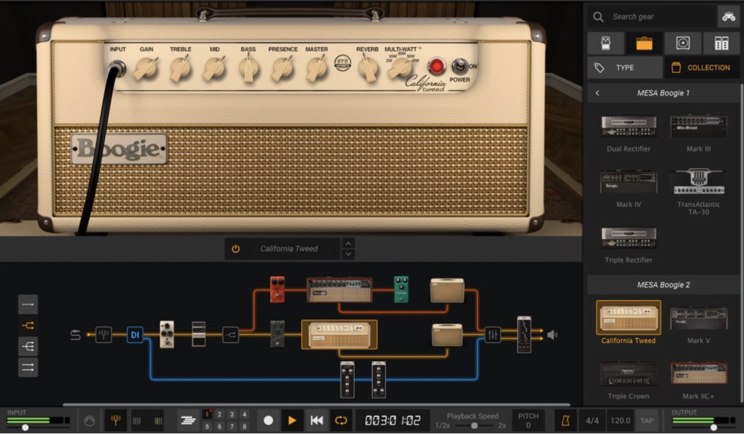Choose the split parallel routing icon

28,326
